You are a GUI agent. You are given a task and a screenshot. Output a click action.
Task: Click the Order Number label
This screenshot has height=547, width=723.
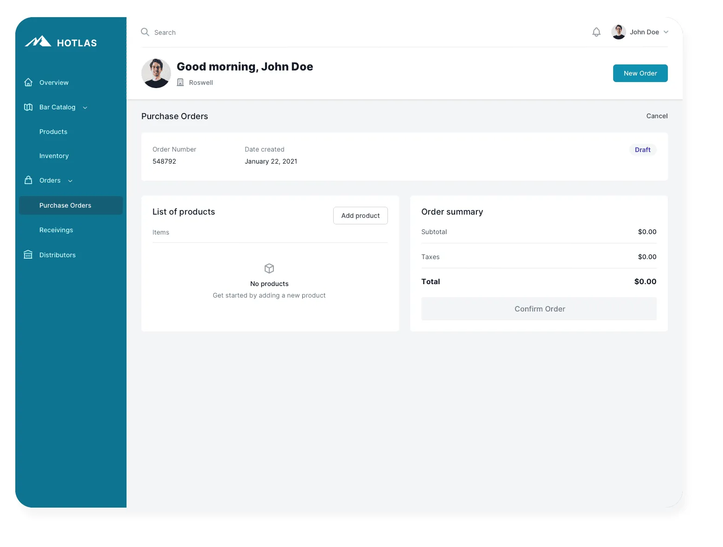(x=174, y=149)
